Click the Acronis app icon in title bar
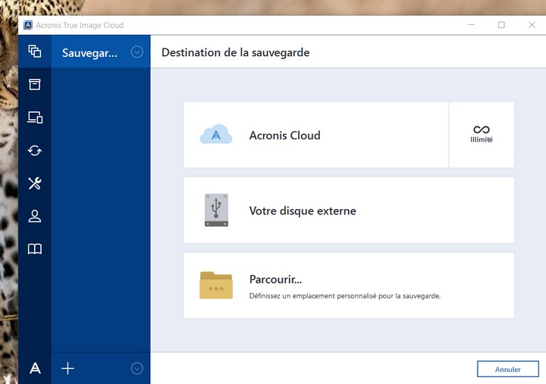 (x=28, y=25)
